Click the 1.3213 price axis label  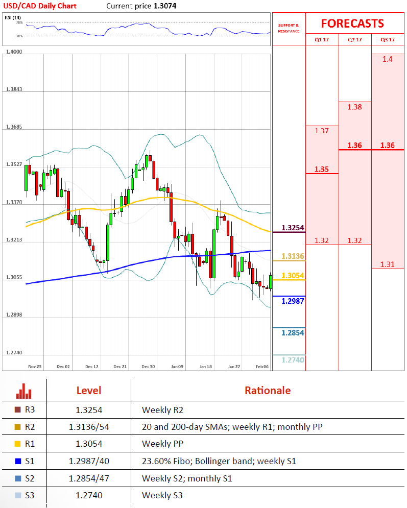(x=14, y=240)
